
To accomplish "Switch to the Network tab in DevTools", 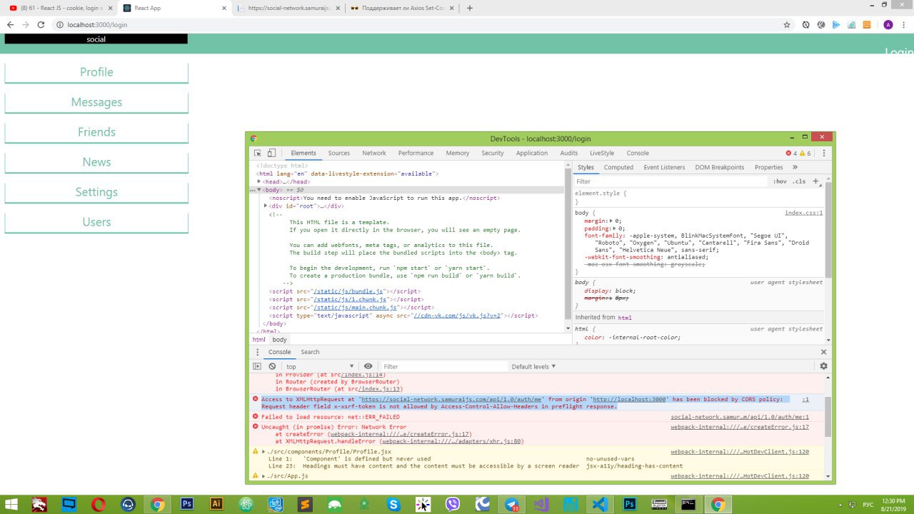I will coord(373,153).
